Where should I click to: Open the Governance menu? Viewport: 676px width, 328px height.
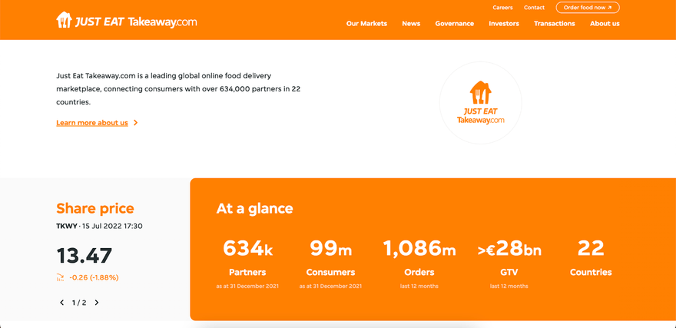pos(455,24)
